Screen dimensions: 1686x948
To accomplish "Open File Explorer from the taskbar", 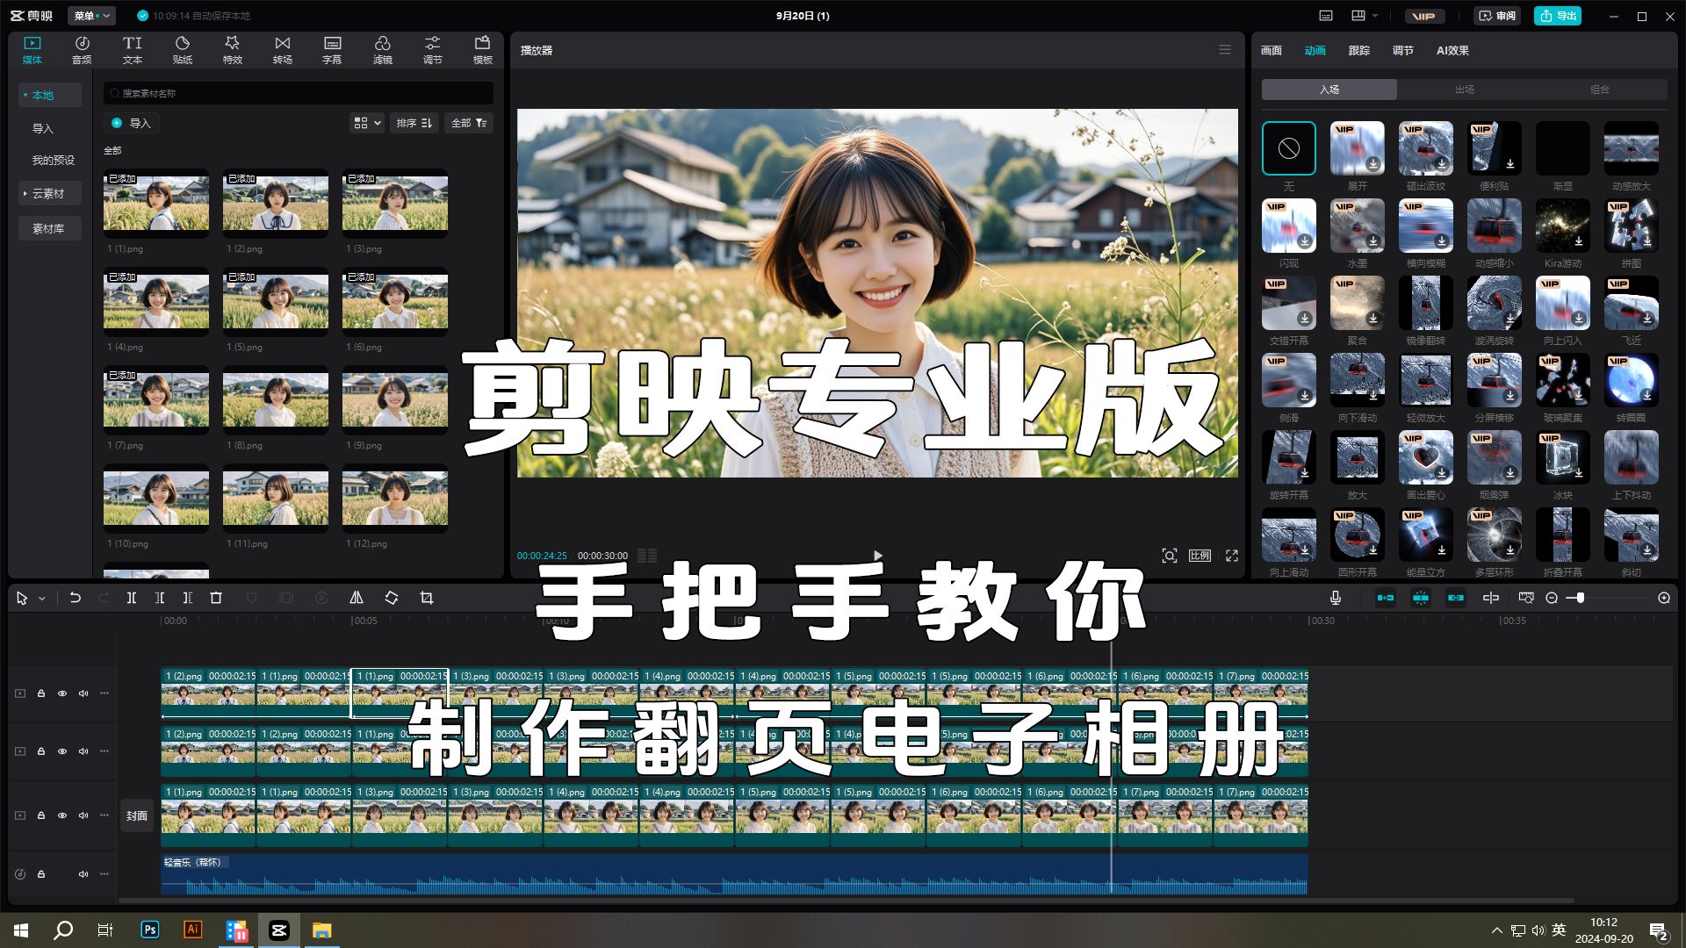I will (x=322, y=930).
